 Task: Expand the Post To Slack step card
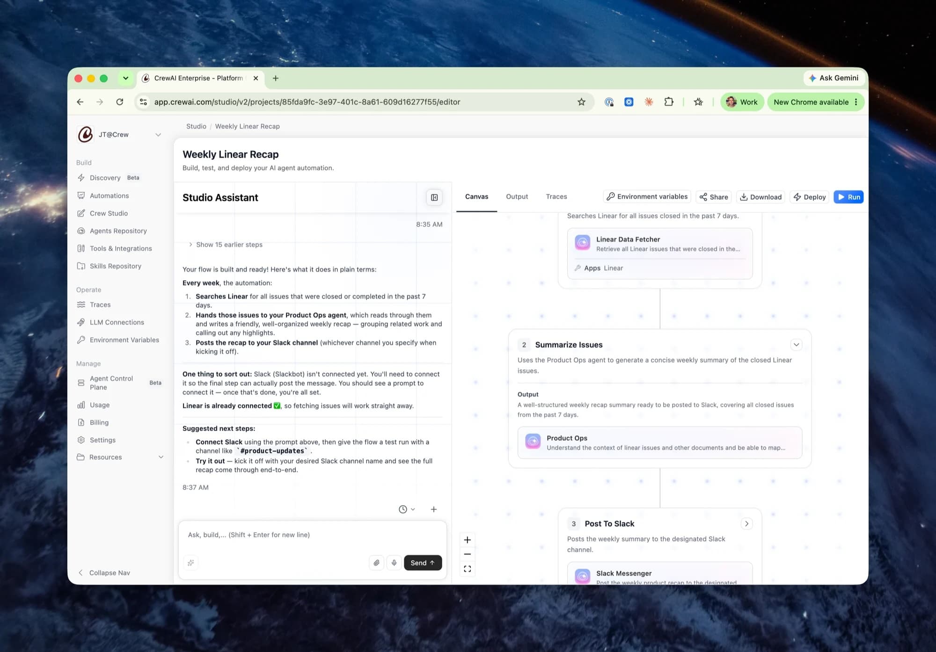pyautogui.click(x=746, y=524)
